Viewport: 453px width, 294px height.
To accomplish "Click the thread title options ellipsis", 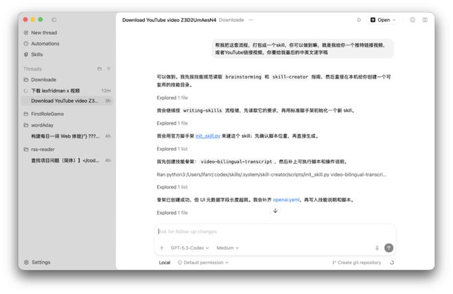I will click(251, 20).
